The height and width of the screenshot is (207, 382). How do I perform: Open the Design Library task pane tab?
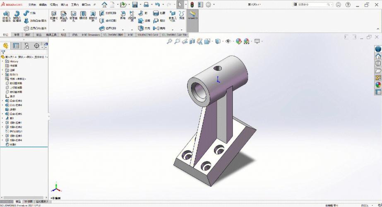[378, 63]
